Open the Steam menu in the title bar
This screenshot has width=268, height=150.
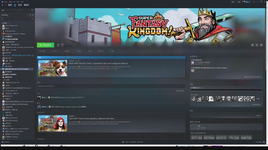click(5, 2)
